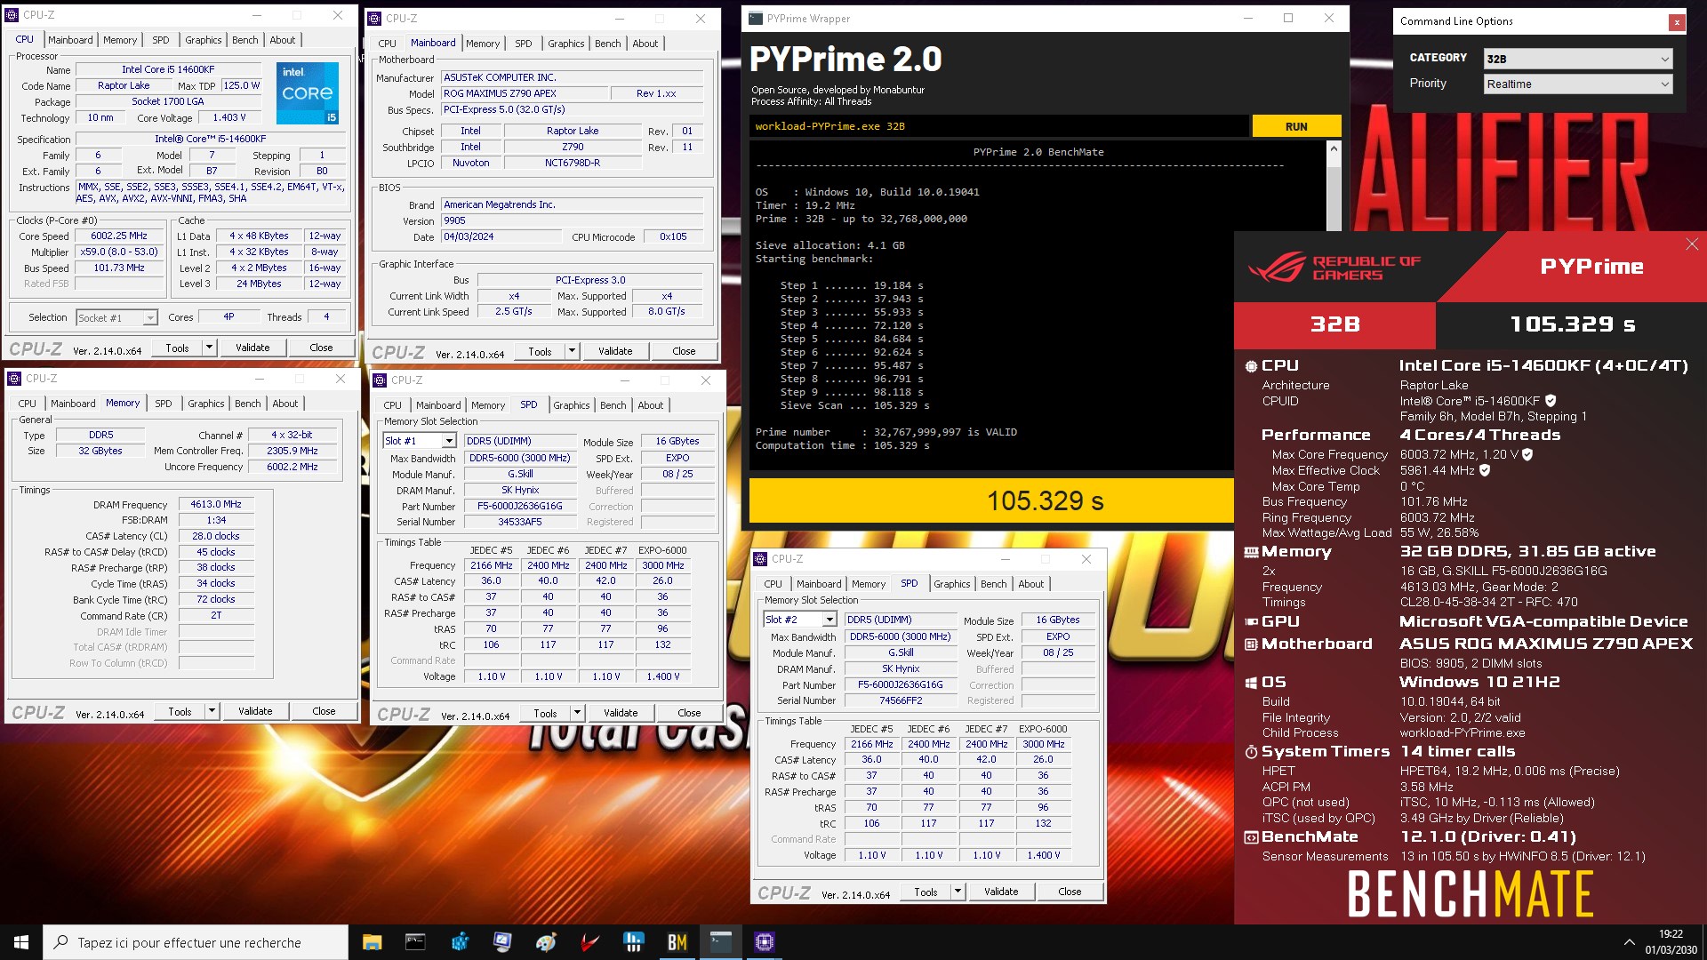Click the BenchMate version section icon
Image resolution: width=1707 pixels, height=960 pixels.
[1251, 837]
